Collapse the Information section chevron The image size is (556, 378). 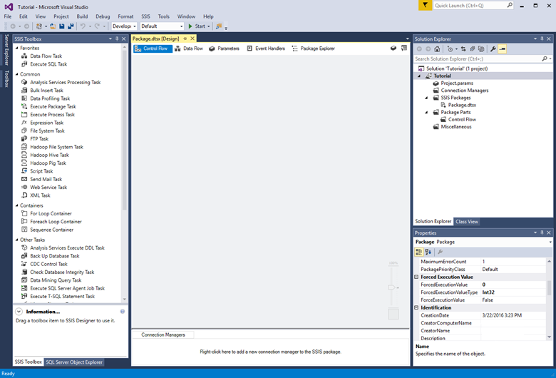[19, 311]
